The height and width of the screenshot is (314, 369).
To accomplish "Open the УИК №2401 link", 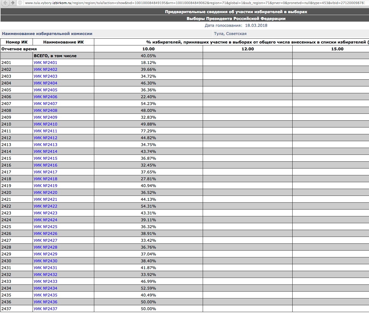I will [x=45, y=63].
